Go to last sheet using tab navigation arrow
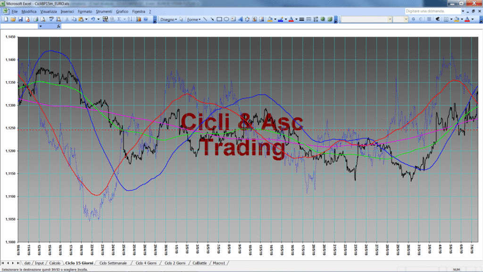The image size is (483, 272). (18, 263)
